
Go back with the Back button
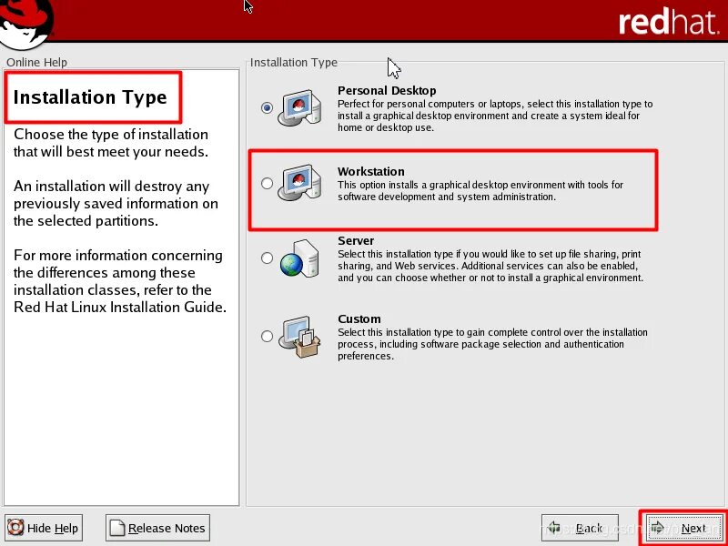point(580,528)
